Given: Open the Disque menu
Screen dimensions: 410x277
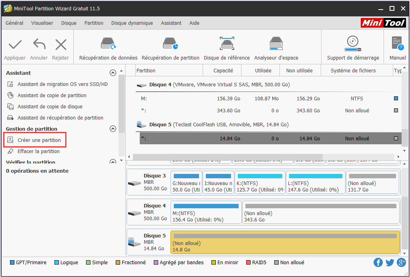Looking at the screenshot, I should tap(69, 23).
